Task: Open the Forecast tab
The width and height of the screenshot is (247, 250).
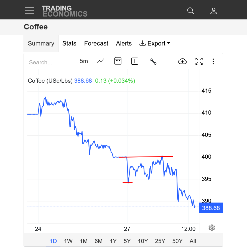Action: tap(96, 44)
